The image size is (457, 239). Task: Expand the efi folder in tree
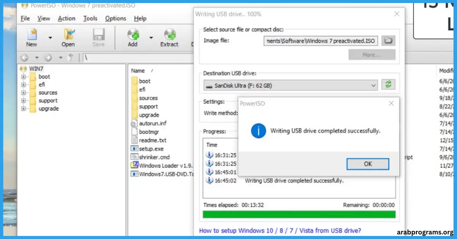pyautogui.click(x=24, y=84)
